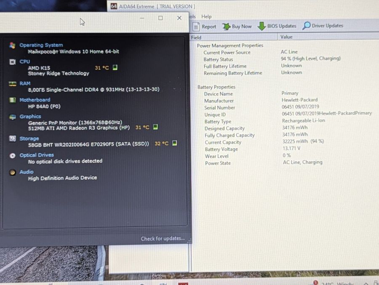This screenshot has width=379, height=285.
Task: Click the Graphics monitor icon
Action: (x=13, y=117)
